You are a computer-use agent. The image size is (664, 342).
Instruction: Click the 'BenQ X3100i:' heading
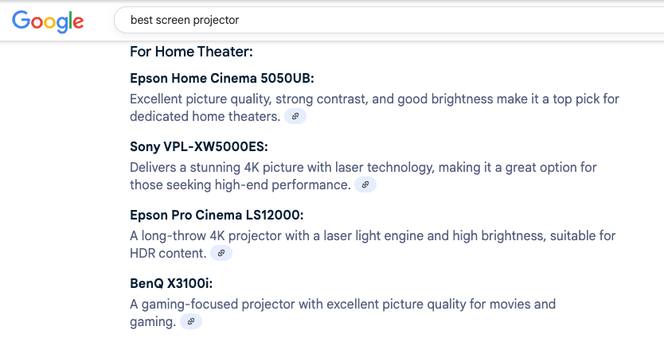(171, 284)
